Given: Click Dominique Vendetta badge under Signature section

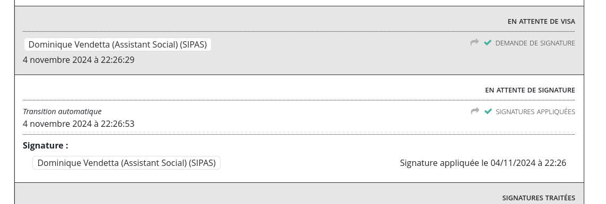Looking at the screenshot, I should [x=126, y=163].
